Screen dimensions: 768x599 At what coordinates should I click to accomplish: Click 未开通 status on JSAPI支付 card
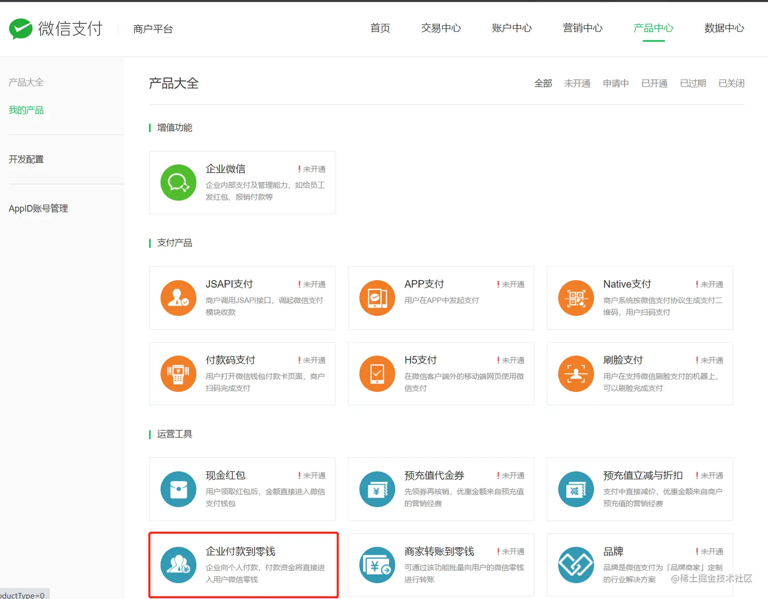pos(312,284)
